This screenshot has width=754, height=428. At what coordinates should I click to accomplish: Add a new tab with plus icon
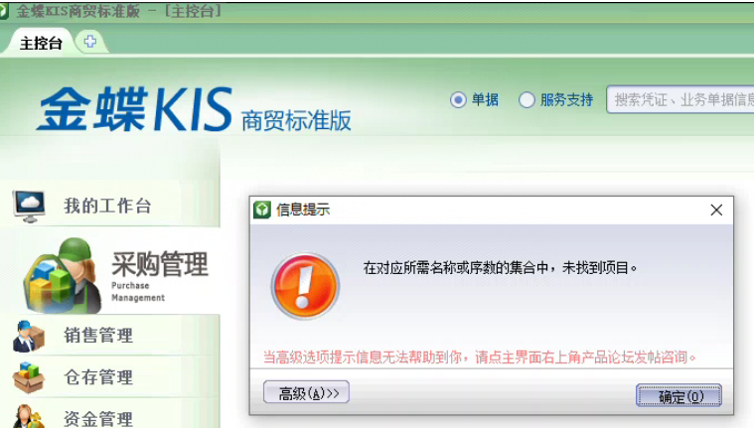(x=90, y=42)
